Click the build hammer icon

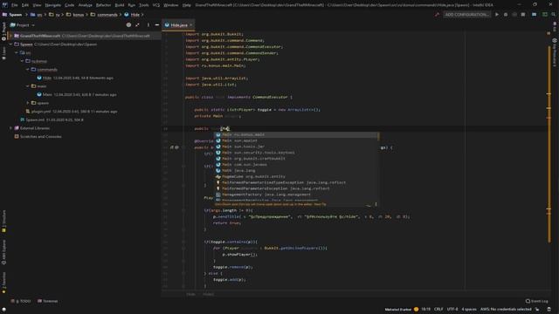[437, 15]
